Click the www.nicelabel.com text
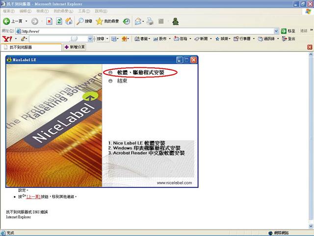Screen dimensions: 314x236 click(x=175, y=183)
